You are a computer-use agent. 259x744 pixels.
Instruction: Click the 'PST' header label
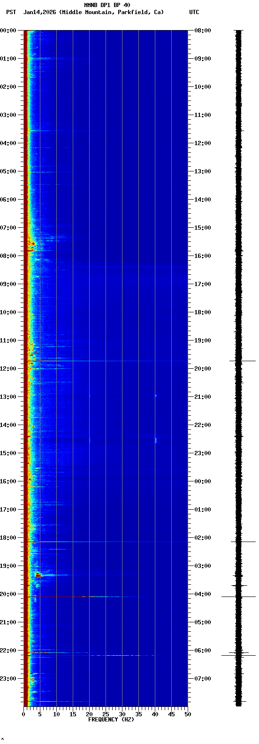click(x=11, y=12)
